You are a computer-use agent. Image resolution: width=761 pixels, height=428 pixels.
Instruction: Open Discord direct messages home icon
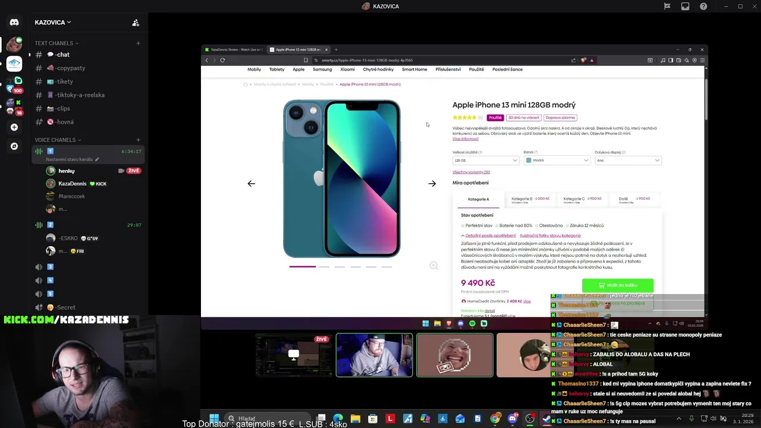14,22
